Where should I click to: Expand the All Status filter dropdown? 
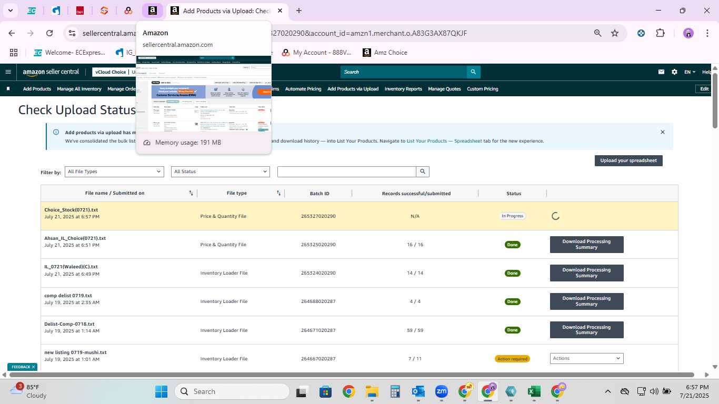(220, 171)
